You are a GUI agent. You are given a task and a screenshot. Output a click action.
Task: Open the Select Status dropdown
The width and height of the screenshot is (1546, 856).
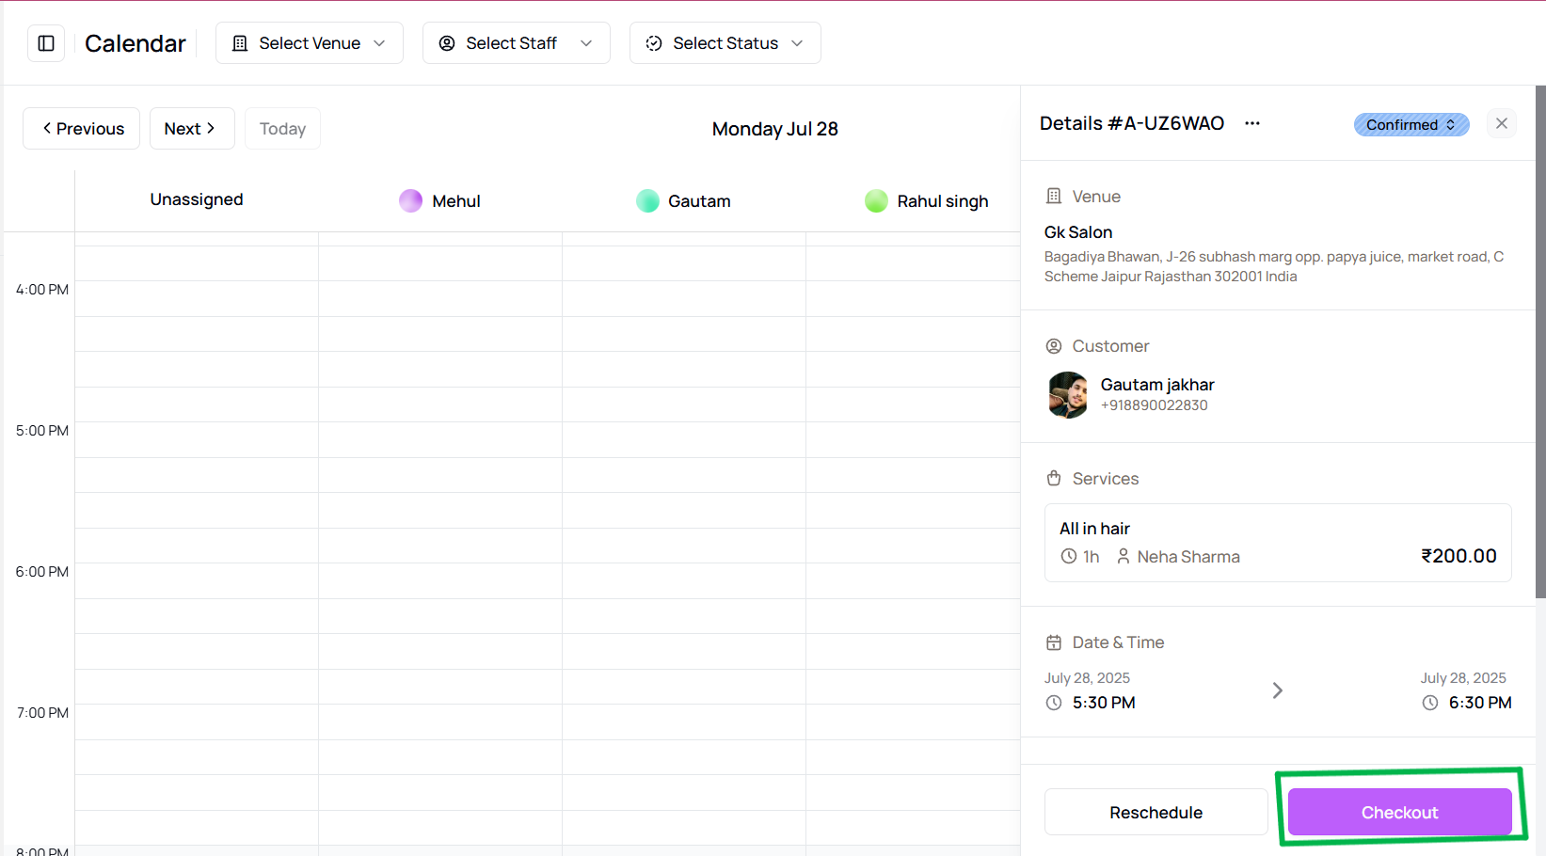(725, 43)
